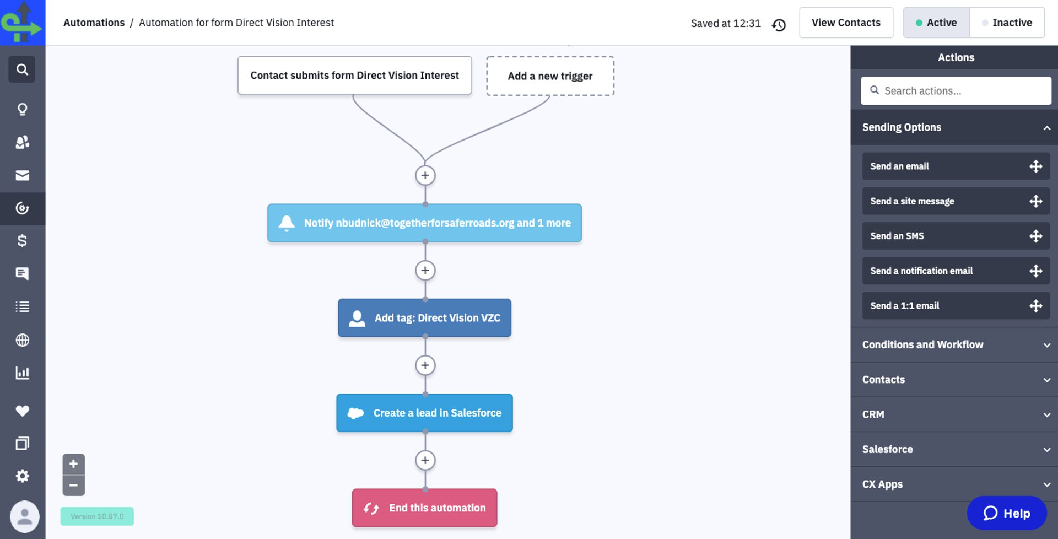Click the Lists icon in sidebar
The image size is (1058, 539).
pyautogui.click(x=22, y=307)
